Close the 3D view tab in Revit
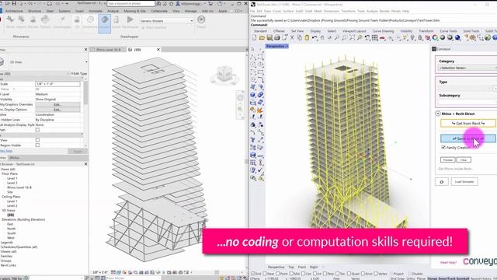This screenshot has height=280, width=497. (158, 50)
